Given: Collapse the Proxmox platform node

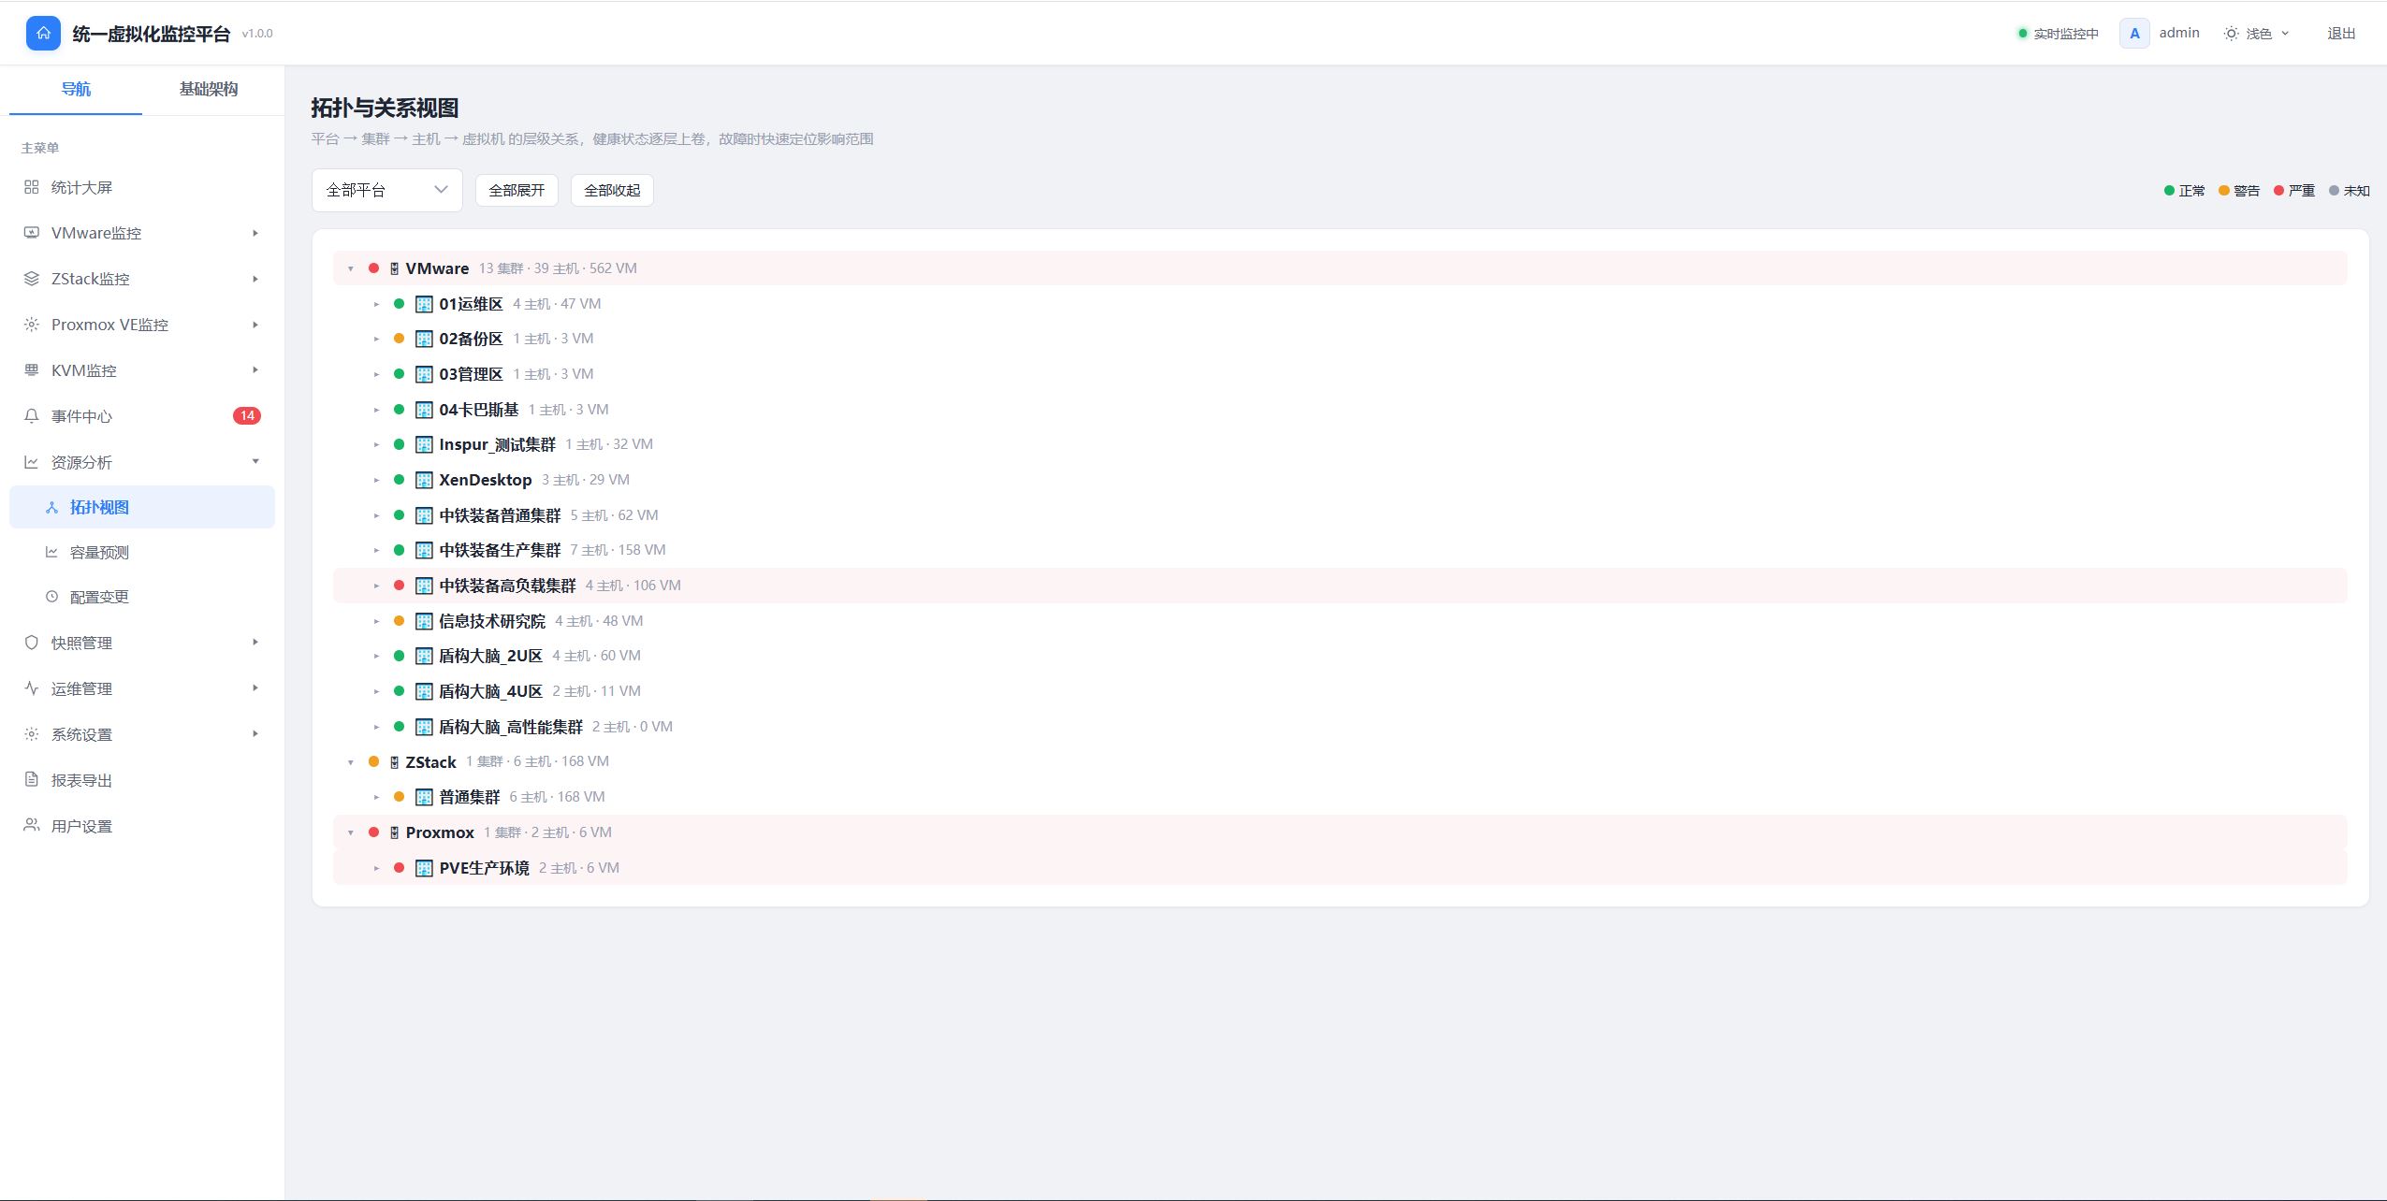Looking at the screenshot, I should coord(351,832).
